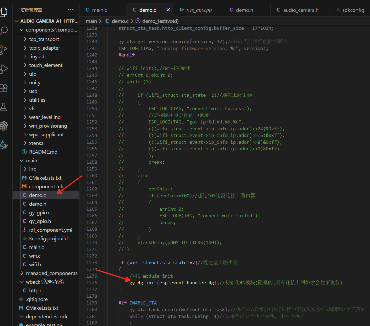The width and height of the screenshot is (370, 326).
Task: Open the Explorer view in the activity bar
Action: click(x=4, y=12)
